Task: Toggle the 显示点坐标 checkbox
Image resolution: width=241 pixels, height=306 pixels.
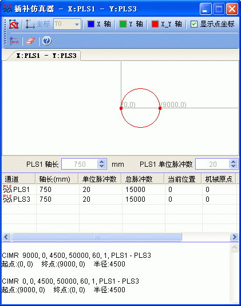Action: tap(194, 24)
